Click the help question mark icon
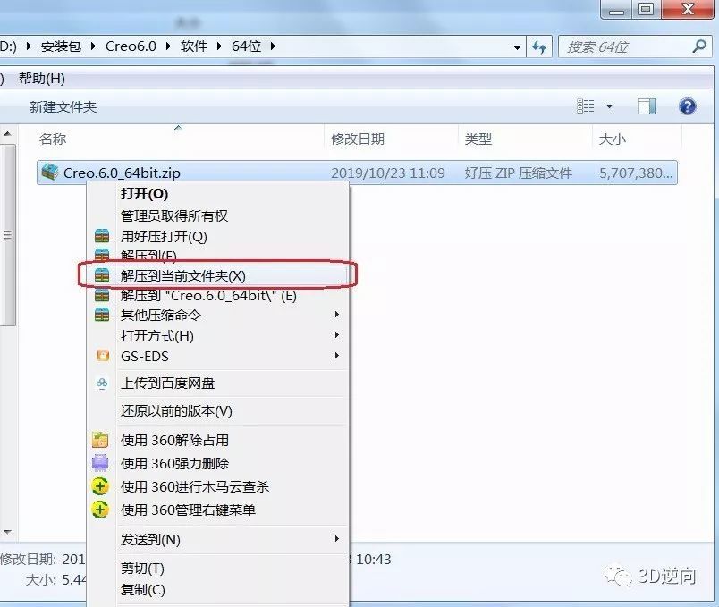The height and width of the screenshot is (607, 719). tap(688, 106)
